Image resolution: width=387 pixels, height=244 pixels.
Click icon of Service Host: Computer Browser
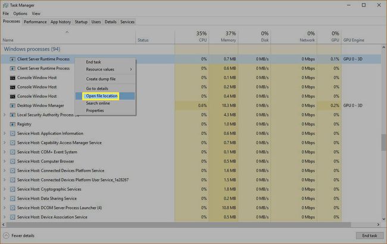(x=13, y=161)
